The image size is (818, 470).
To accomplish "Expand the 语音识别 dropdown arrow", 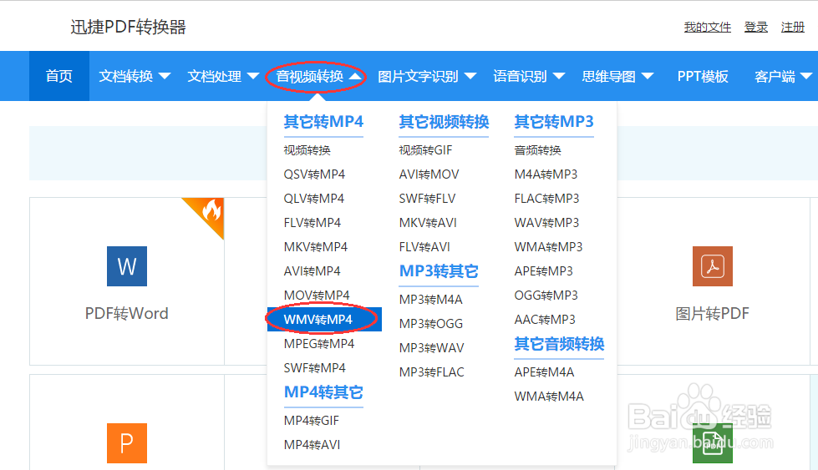I will pyautogui.click(x=559, y=76).
